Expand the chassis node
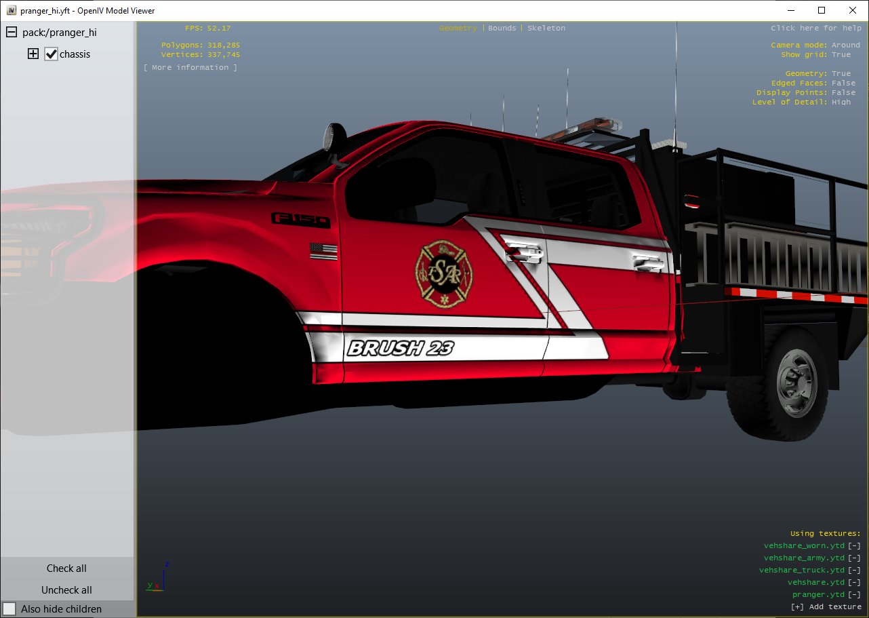Image resolution: width=869 pixels, height=618 pixels. pos(33,54)
